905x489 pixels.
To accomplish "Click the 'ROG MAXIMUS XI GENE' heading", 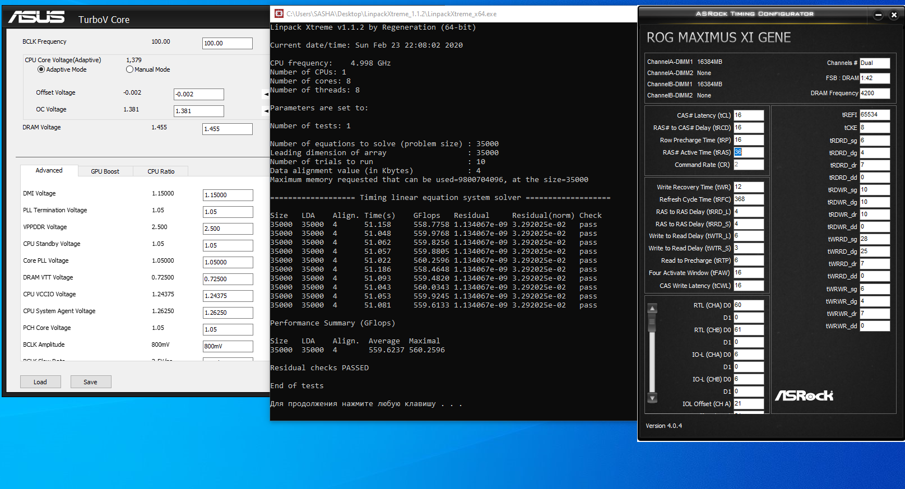I will [x=719, y=38].
